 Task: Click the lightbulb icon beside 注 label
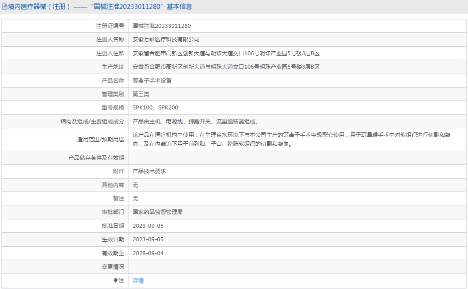116,281
